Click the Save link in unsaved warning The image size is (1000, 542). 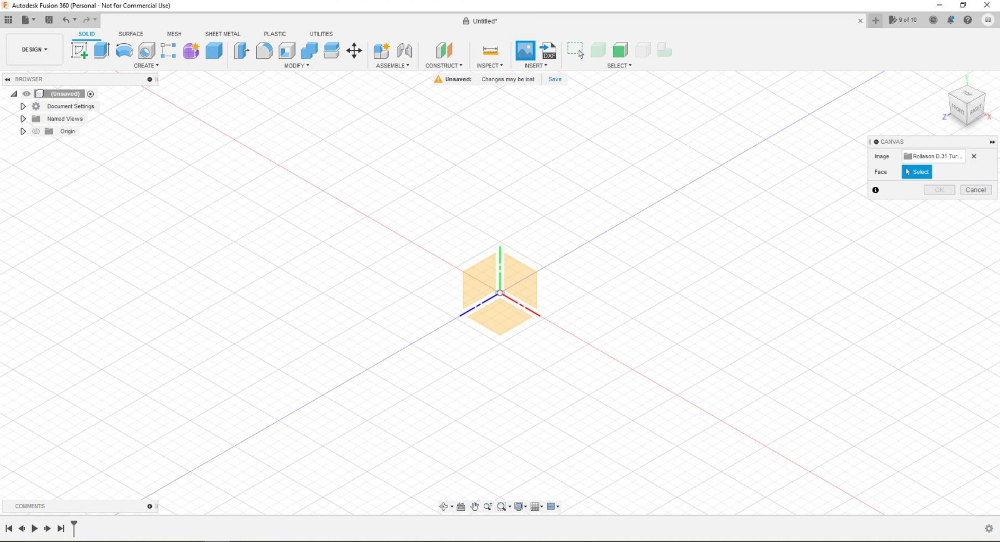(x=555, y=79)
